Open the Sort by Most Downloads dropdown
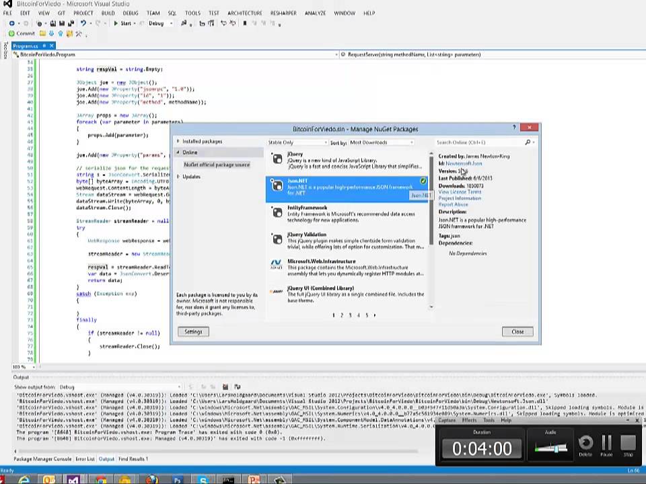646x484 pixels. (x=382, y=143)
